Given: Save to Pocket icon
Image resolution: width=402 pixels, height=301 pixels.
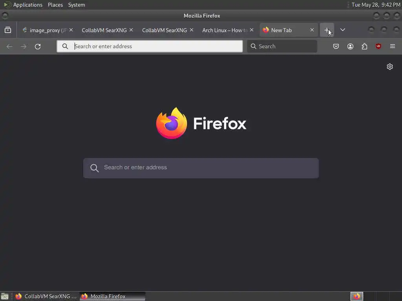Looking at the screenshot, I should click(336, 46).
